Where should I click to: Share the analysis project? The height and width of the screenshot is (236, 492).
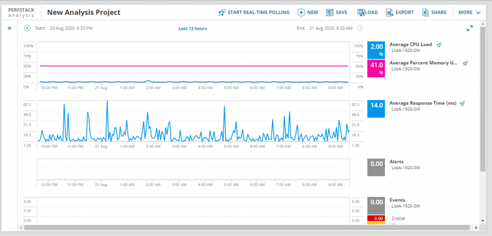click(x=434, y=12)
